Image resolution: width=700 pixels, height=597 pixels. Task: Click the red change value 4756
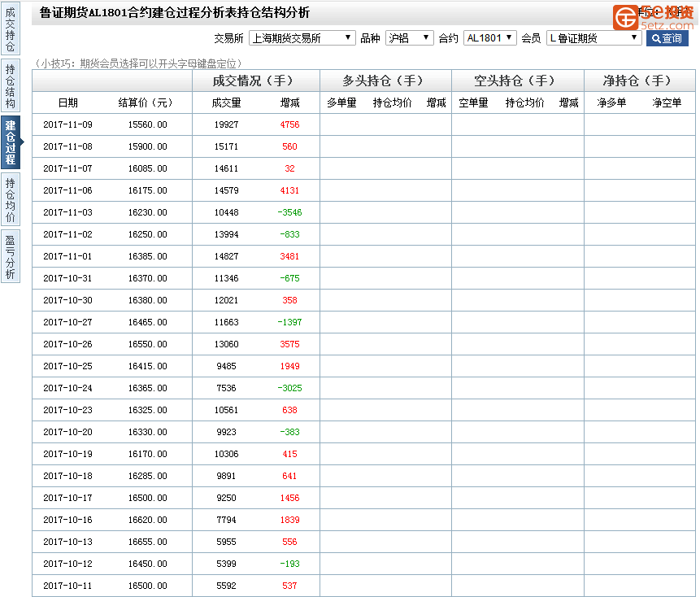point(289,124)
